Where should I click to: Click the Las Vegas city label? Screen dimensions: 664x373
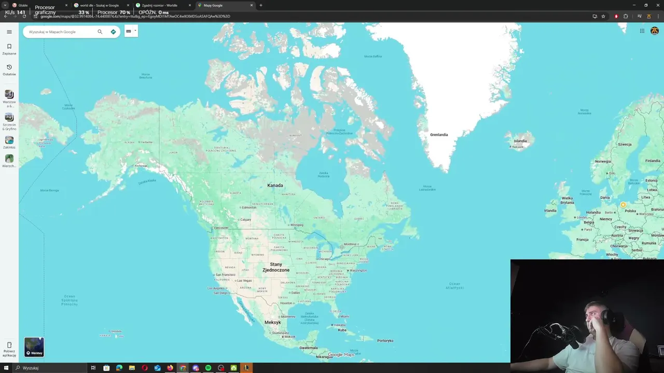point(243,281)
